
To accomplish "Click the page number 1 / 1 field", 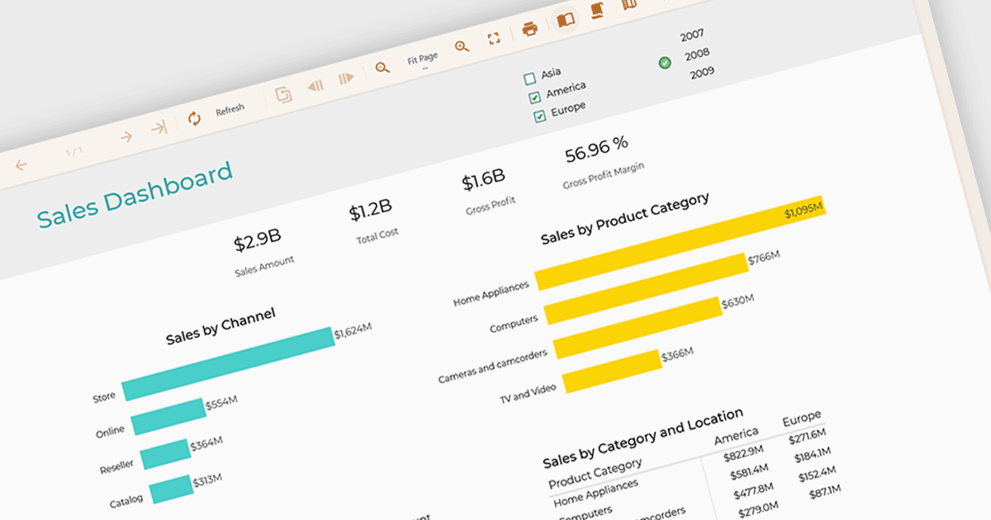I will click(x=74, y=152).
